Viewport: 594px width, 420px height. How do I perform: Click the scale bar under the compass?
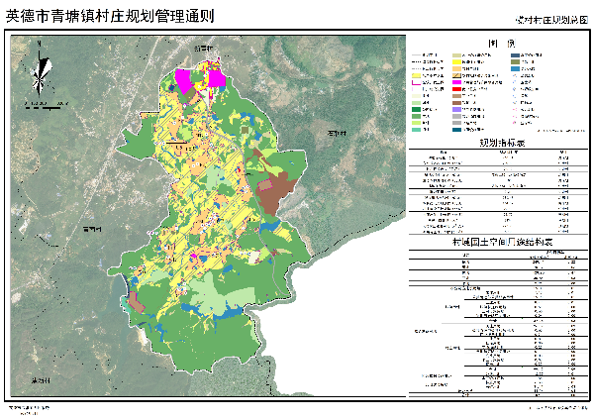click(x=42, y=103)
